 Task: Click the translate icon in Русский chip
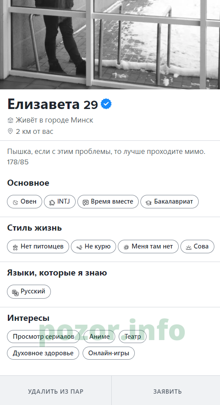[15, 293]
